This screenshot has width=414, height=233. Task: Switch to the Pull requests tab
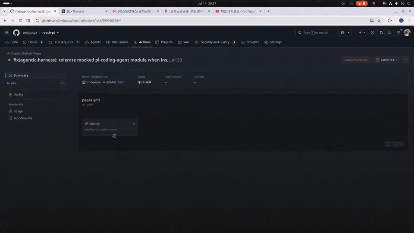[x=64, y=42]
